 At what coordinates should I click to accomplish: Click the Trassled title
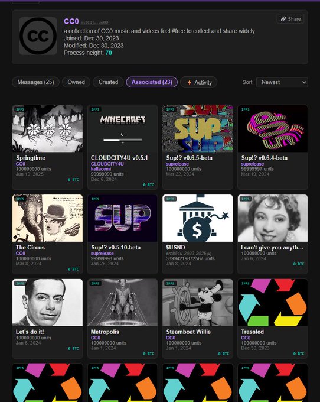[252, 332]
